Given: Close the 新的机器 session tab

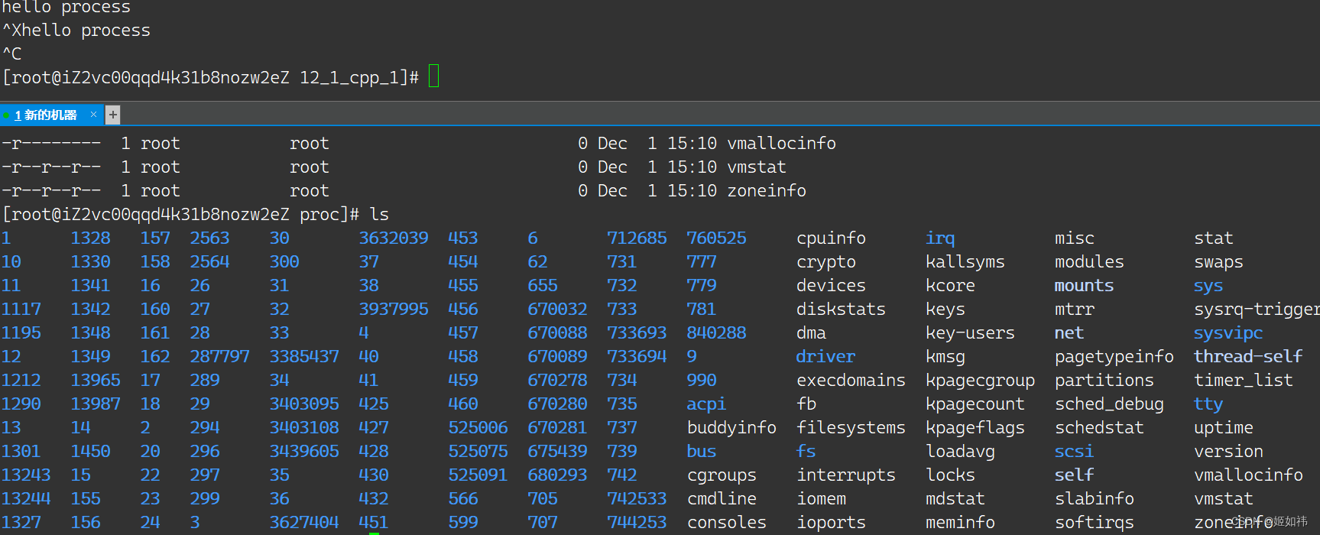Looking at the screenshot, I should pos(93,115).
